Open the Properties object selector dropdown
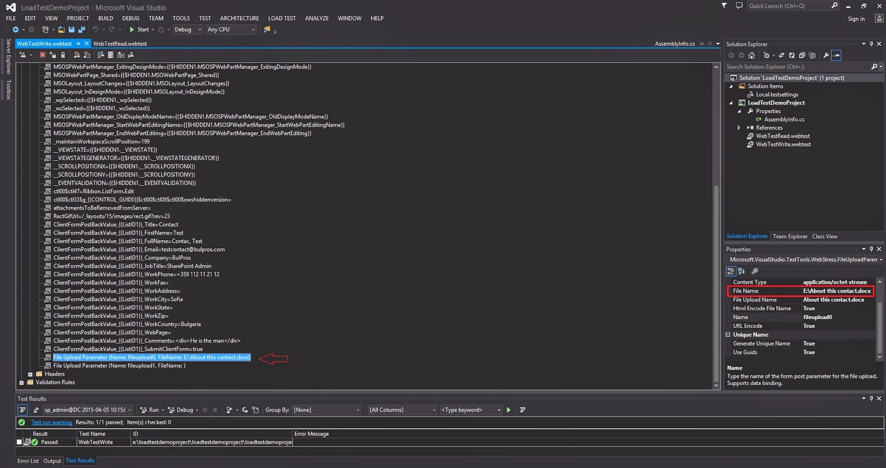 coord(880,259)
